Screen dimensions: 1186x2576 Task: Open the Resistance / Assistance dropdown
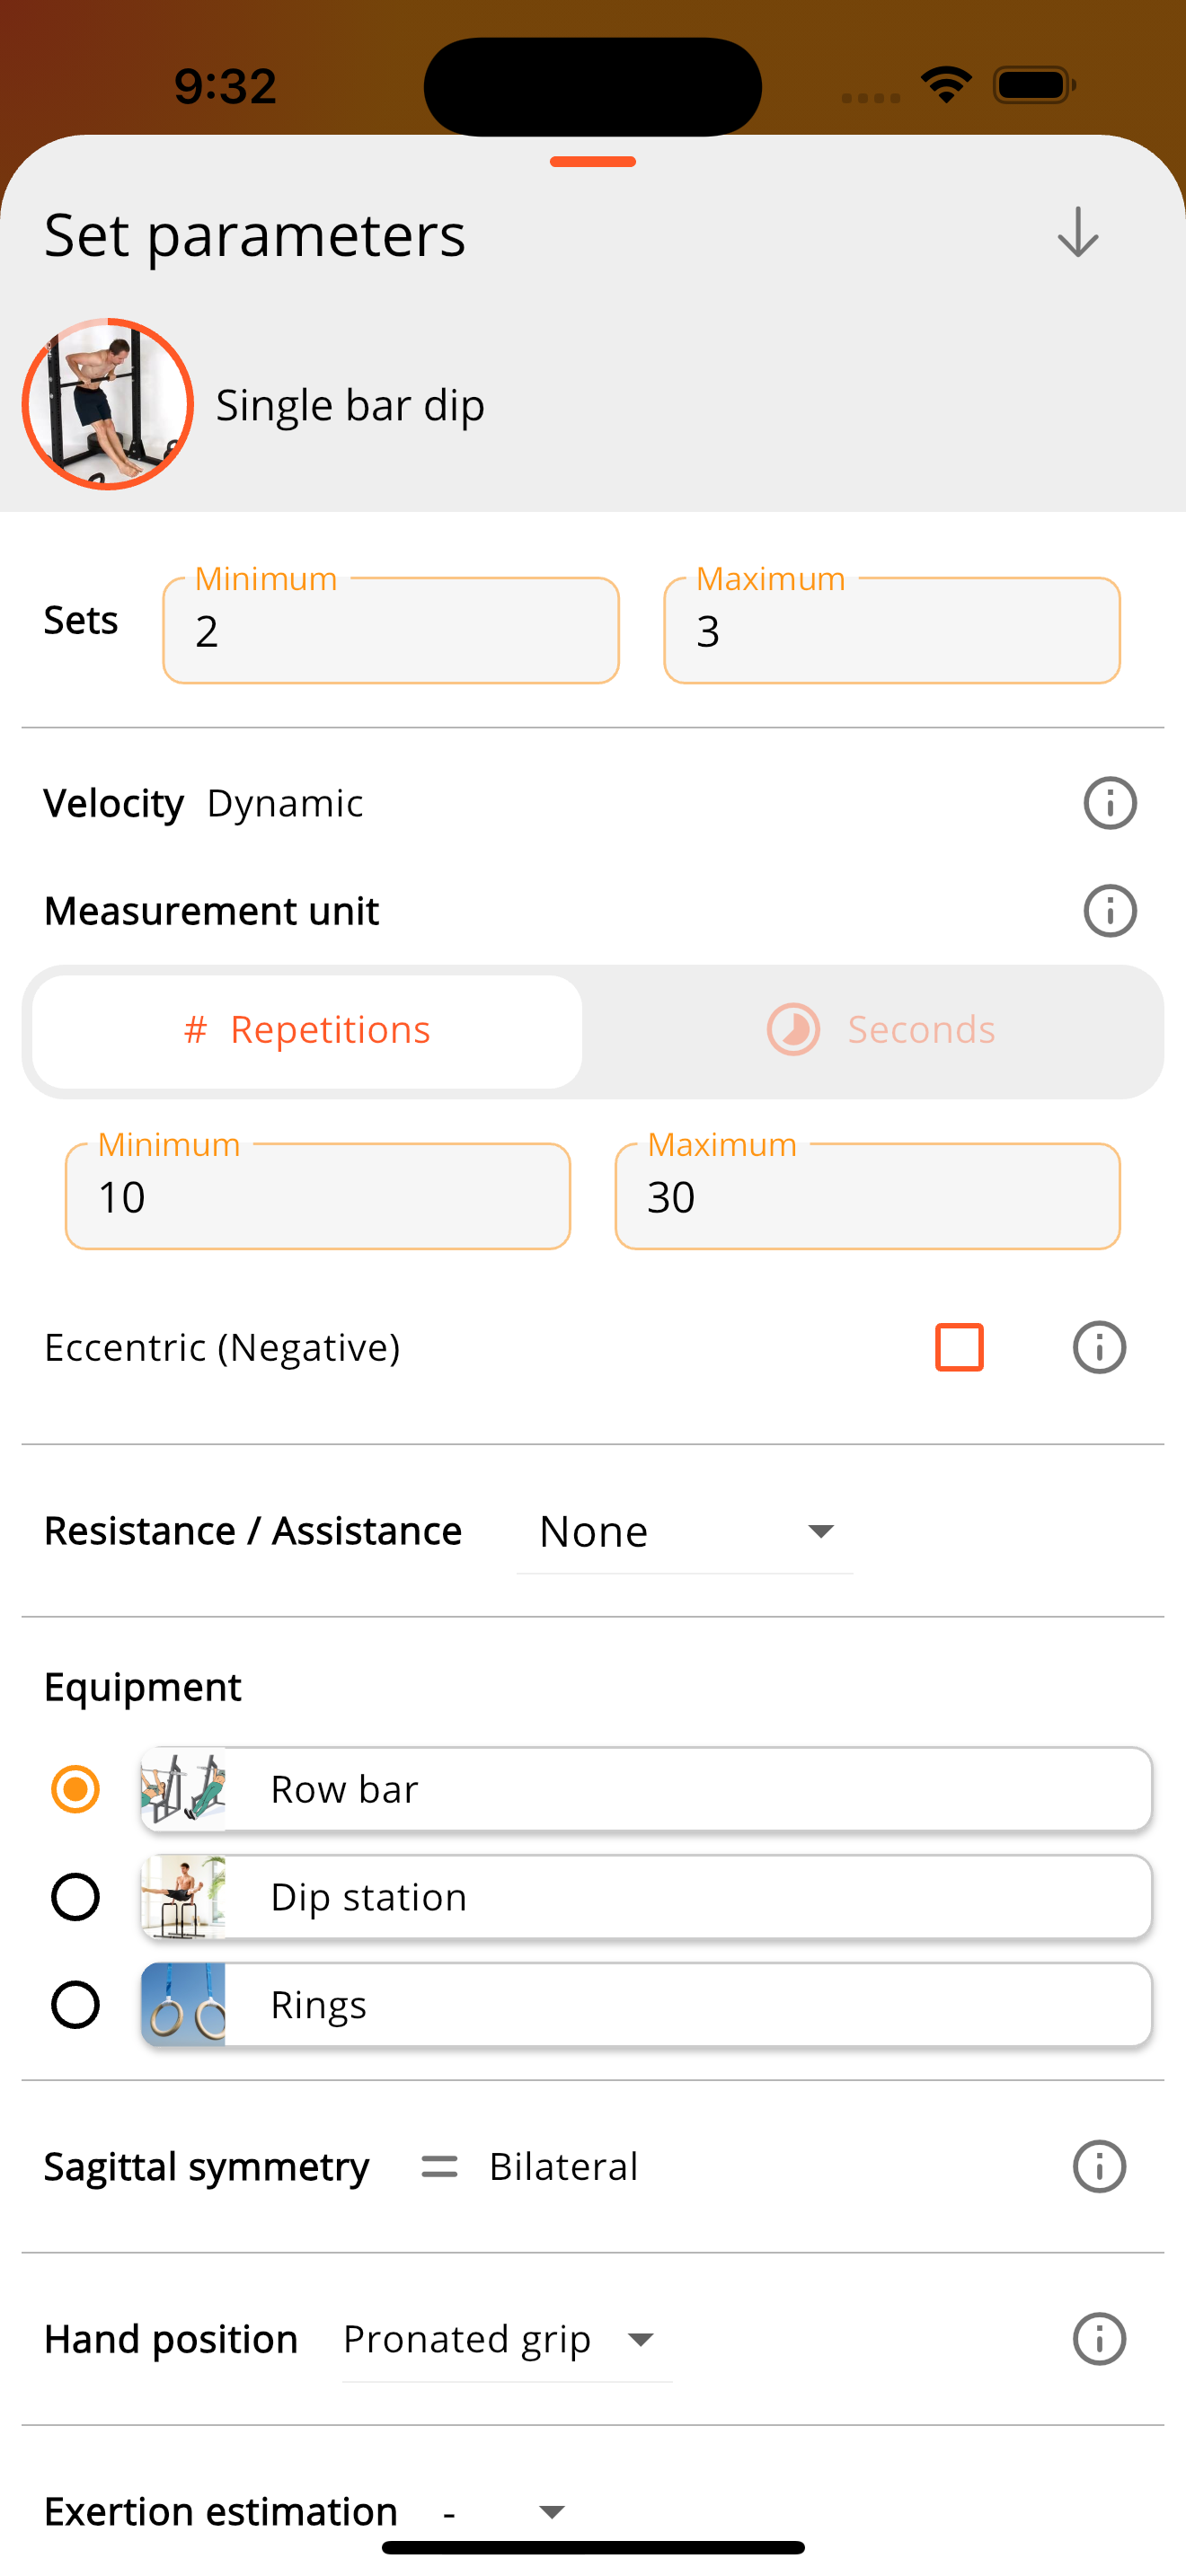coord(684,1532)
